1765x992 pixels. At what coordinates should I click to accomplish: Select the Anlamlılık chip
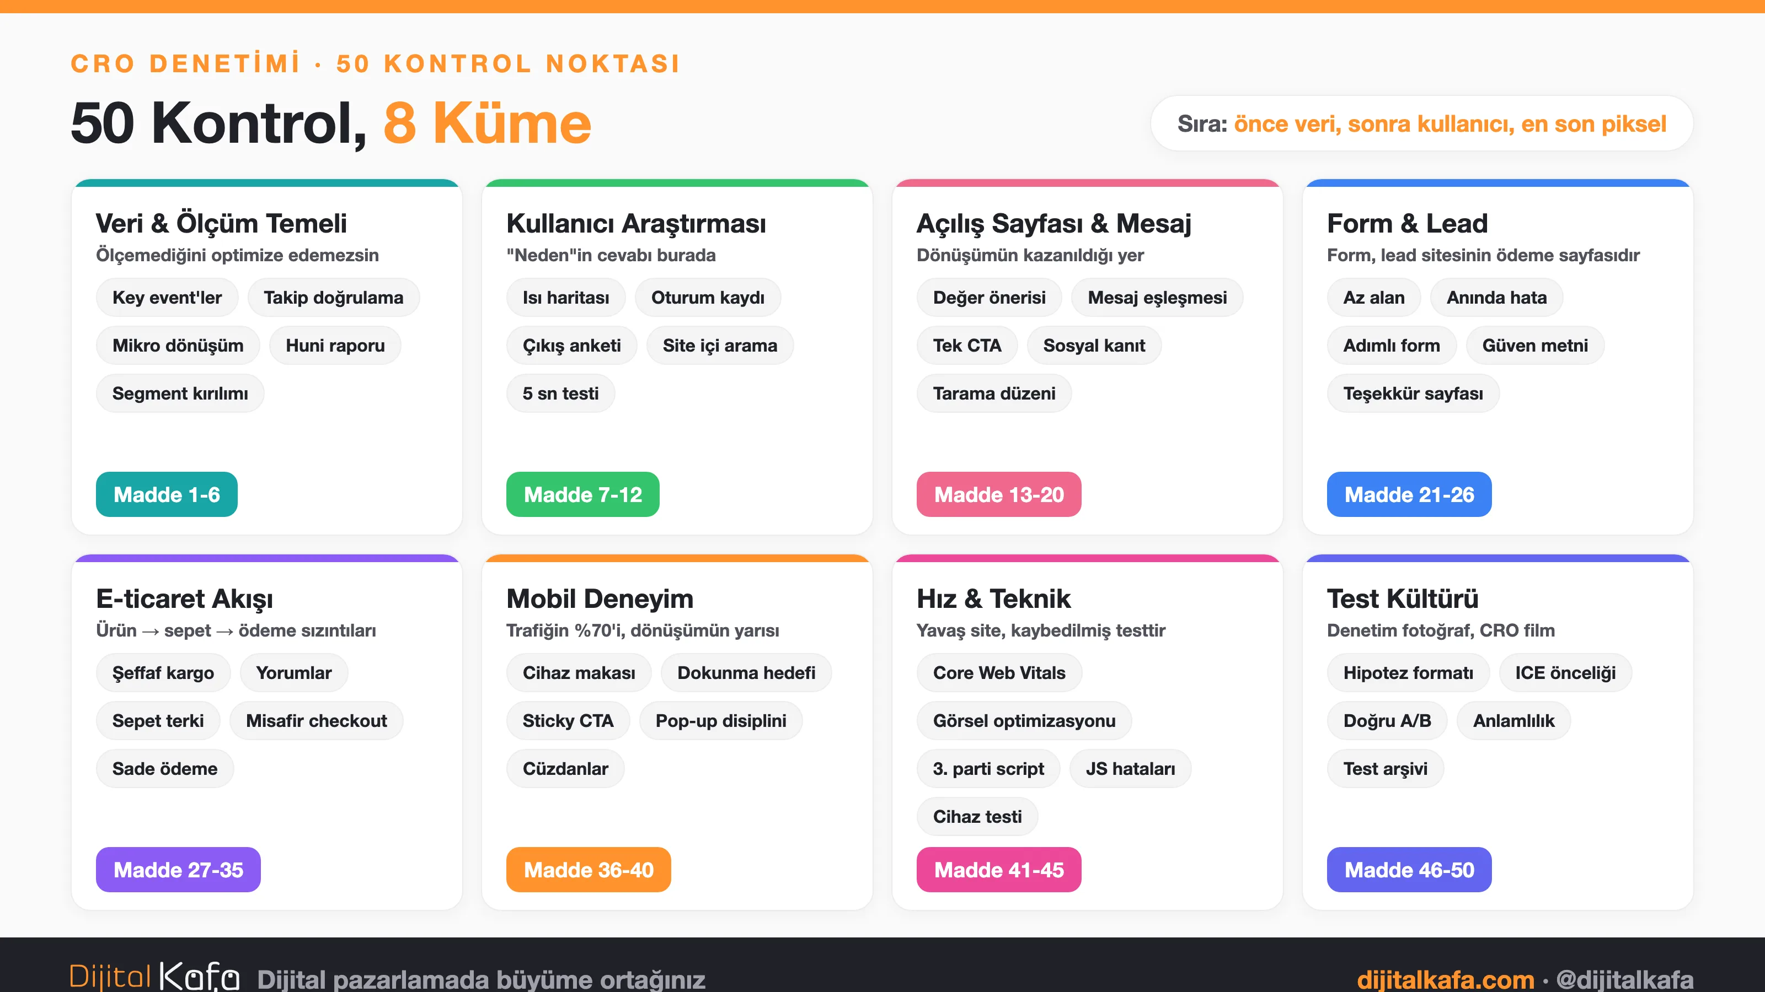click(x=1514, y=720)
